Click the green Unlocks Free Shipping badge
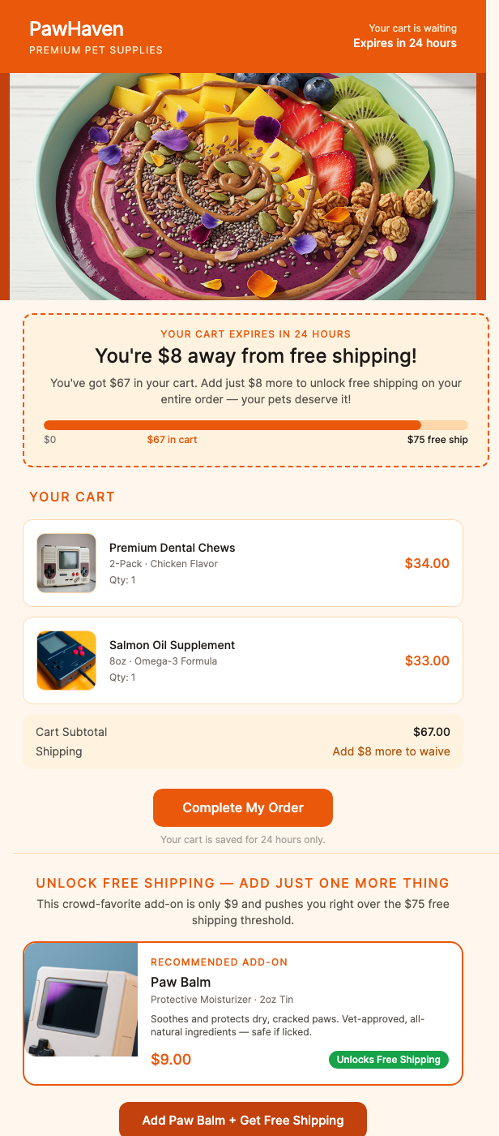Viewport: 499px width, 1136px height. [388, 1059]
